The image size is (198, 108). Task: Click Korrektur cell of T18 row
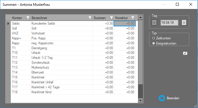[x=125, y=92]
